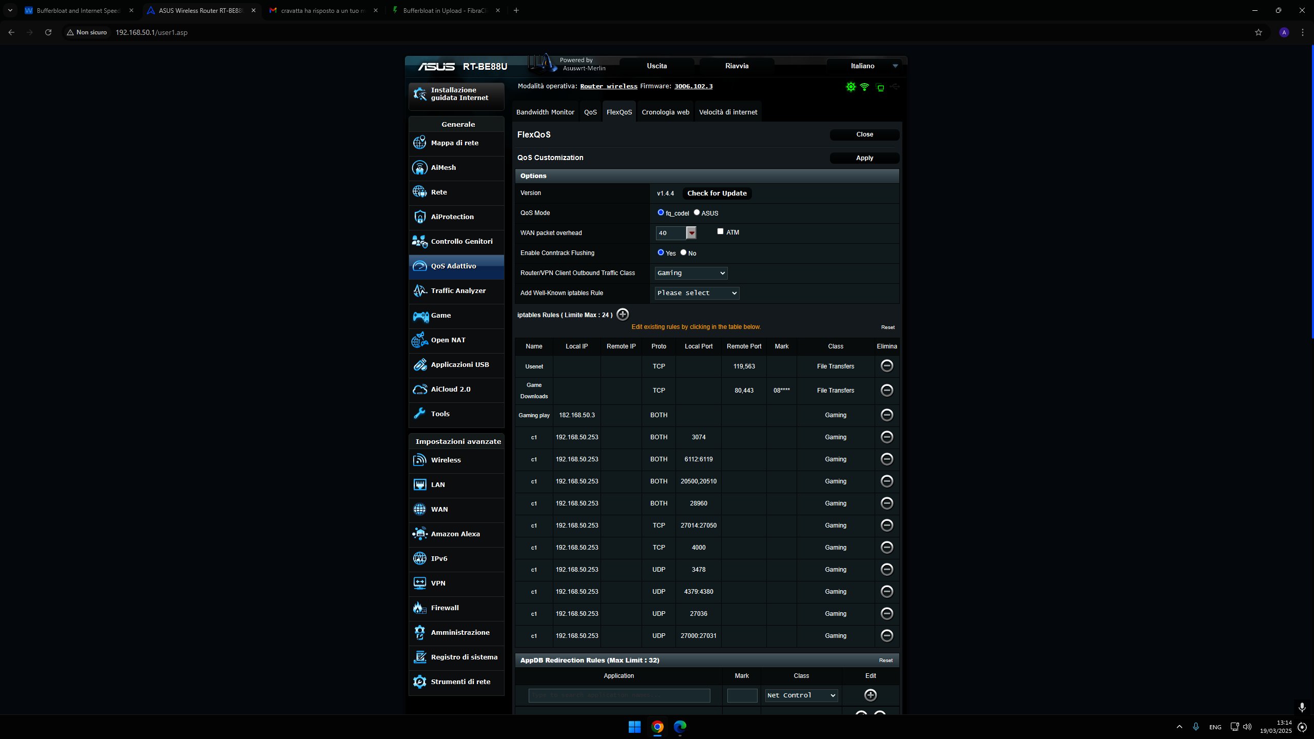Viewport: 1314px width, 739px height.
Task: Click Check for Update button
Action: (717, 193)
